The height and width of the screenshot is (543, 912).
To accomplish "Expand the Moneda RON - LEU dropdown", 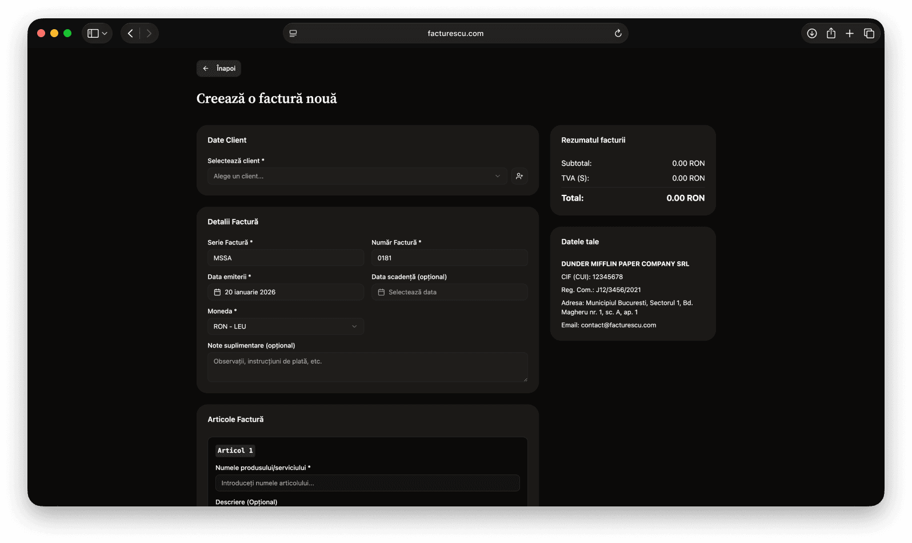I will [x=285, y=326].
